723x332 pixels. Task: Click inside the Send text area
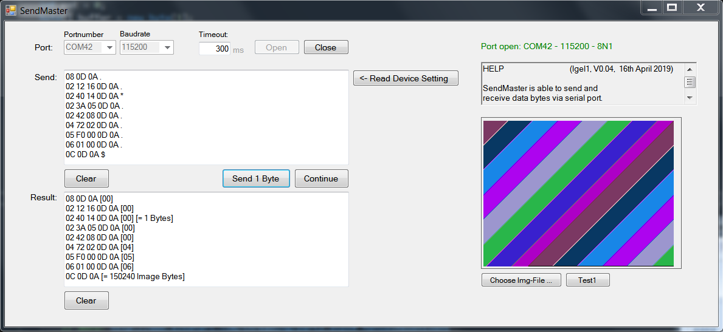206,117
